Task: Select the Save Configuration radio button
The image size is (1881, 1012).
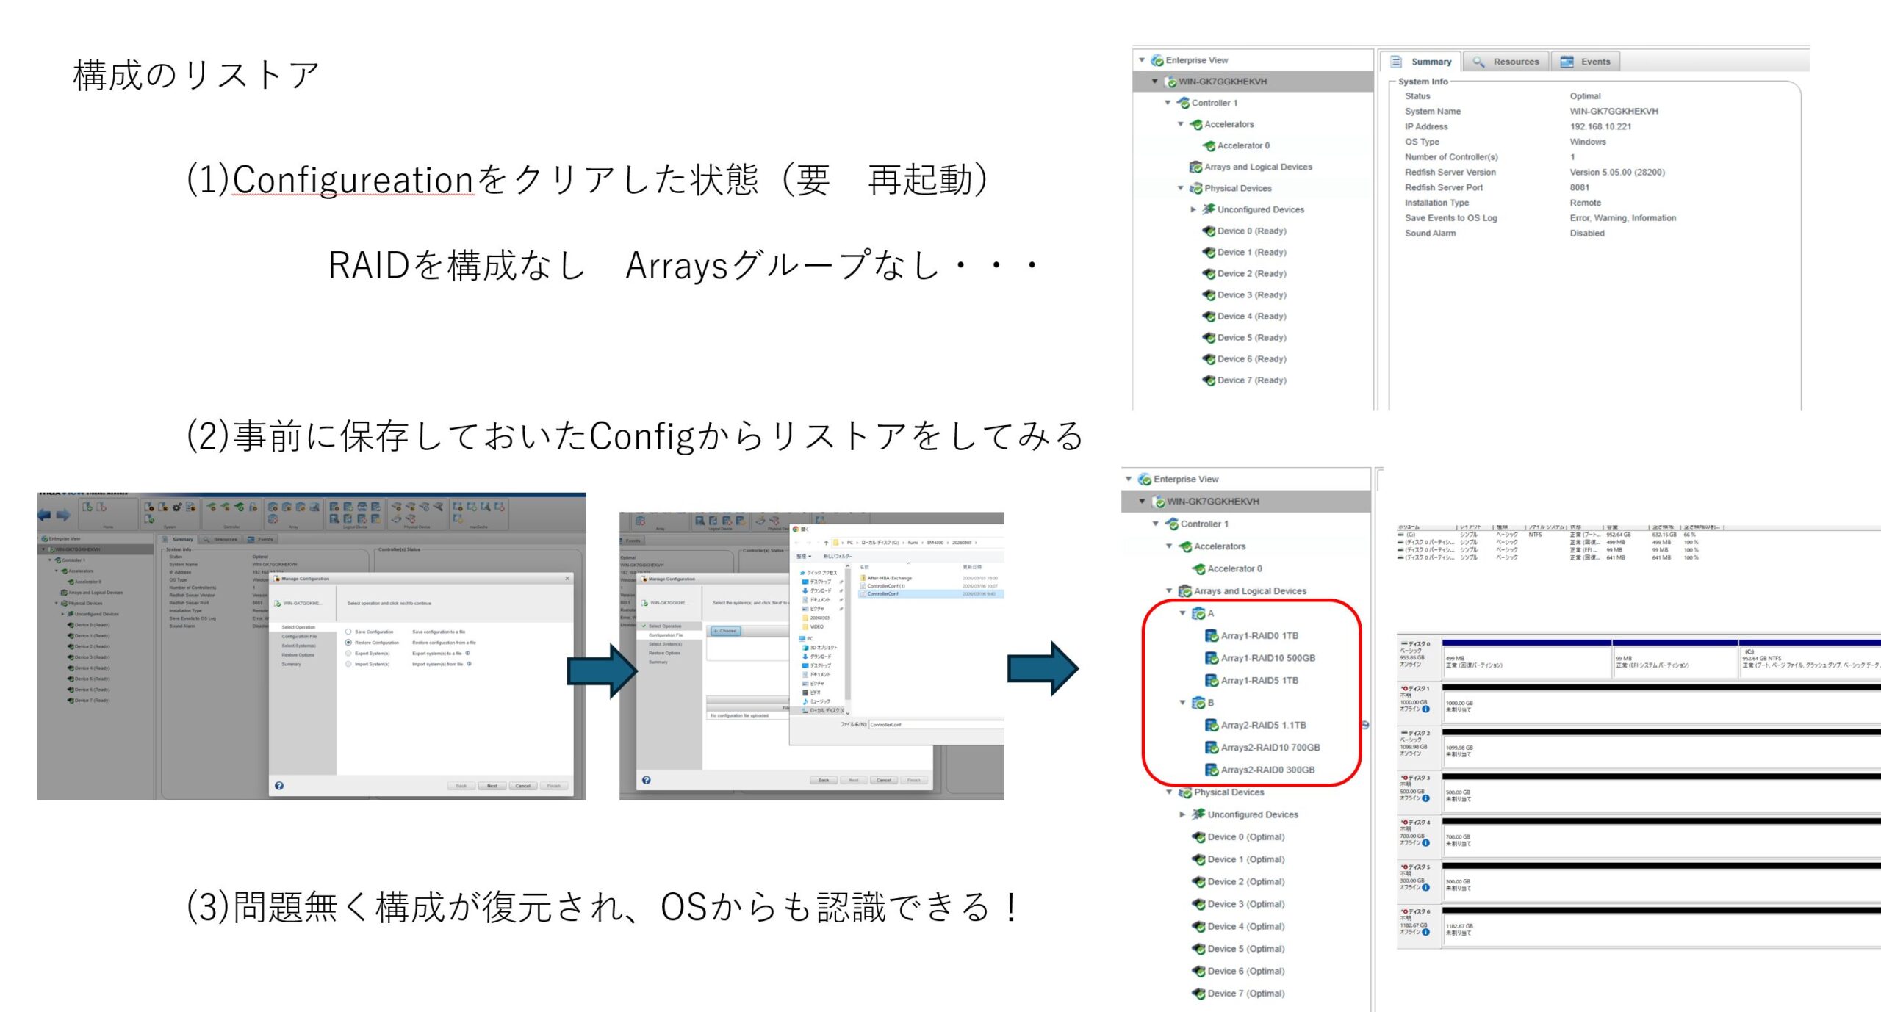Action: 348,632
